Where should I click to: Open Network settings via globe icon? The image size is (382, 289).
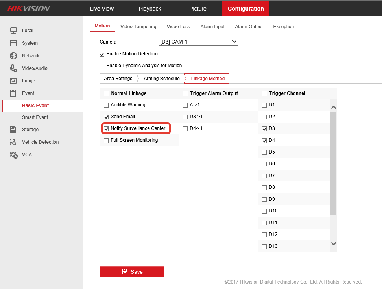pos(13,56)
